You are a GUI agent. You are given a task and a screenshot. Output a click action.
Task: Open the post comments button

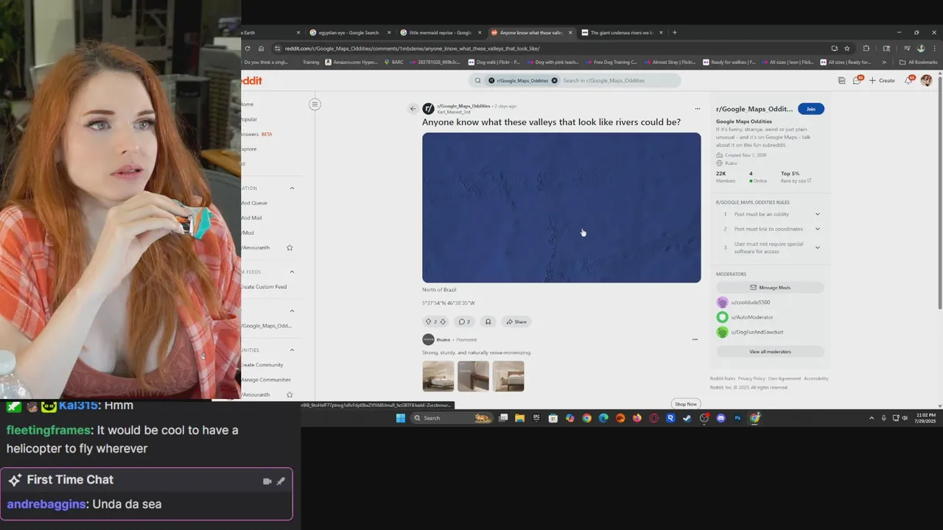(x=464, y=322)
